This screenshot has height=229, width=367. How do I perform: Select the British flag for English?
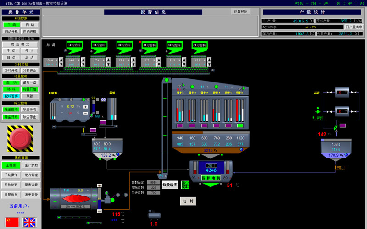30,222
